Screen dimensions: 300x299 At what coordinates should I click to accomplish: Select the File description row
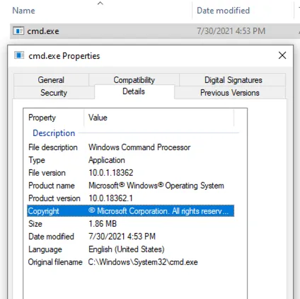click(x=131, y=147)
